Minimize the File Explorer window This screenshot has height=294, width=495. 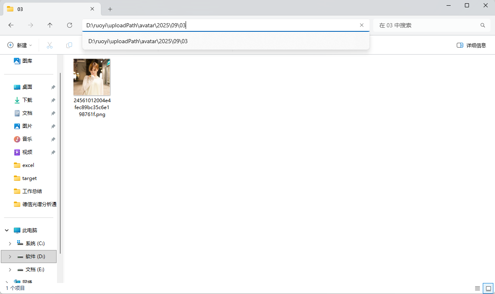click(448, 6)
